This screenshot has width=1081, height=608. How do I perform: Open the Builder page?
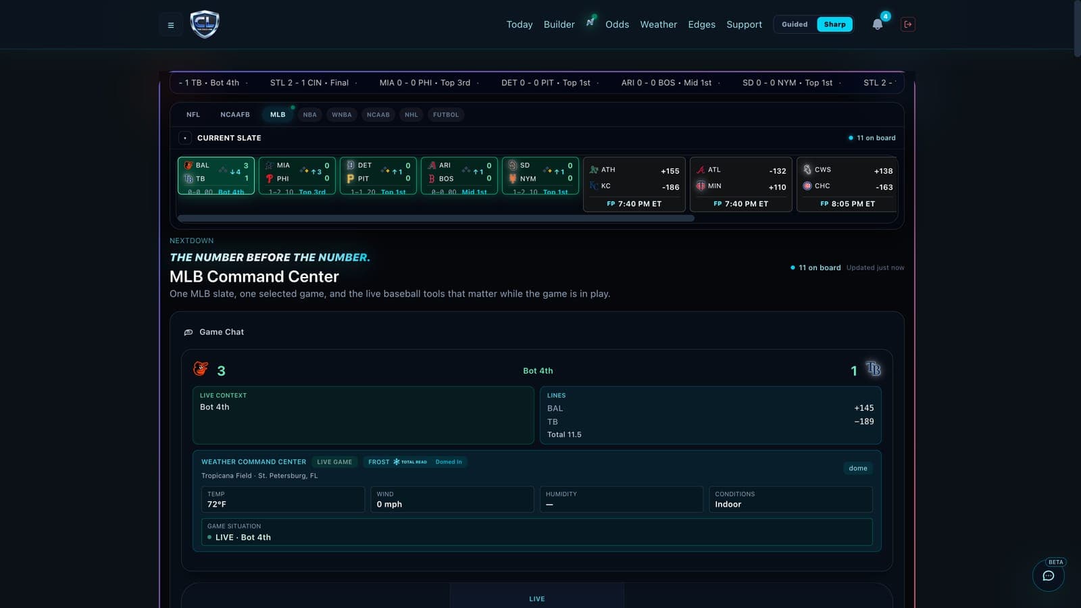click(559, 24)
